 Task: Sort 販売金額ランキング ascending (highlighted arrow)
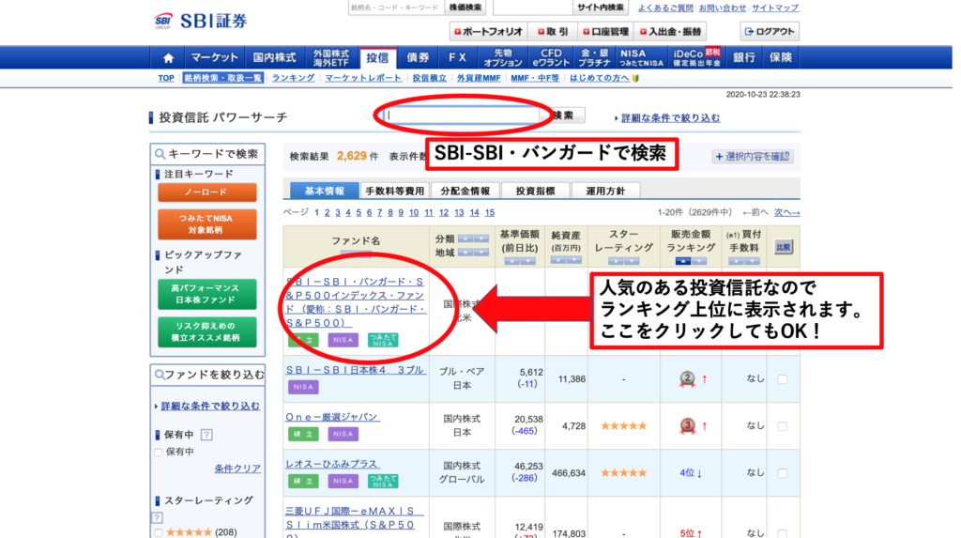coord(683,261)
